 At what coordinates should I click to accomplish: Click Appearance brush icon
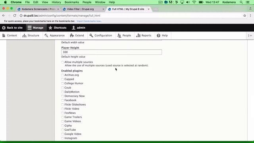pyautogui.click(x=46, y=35)
